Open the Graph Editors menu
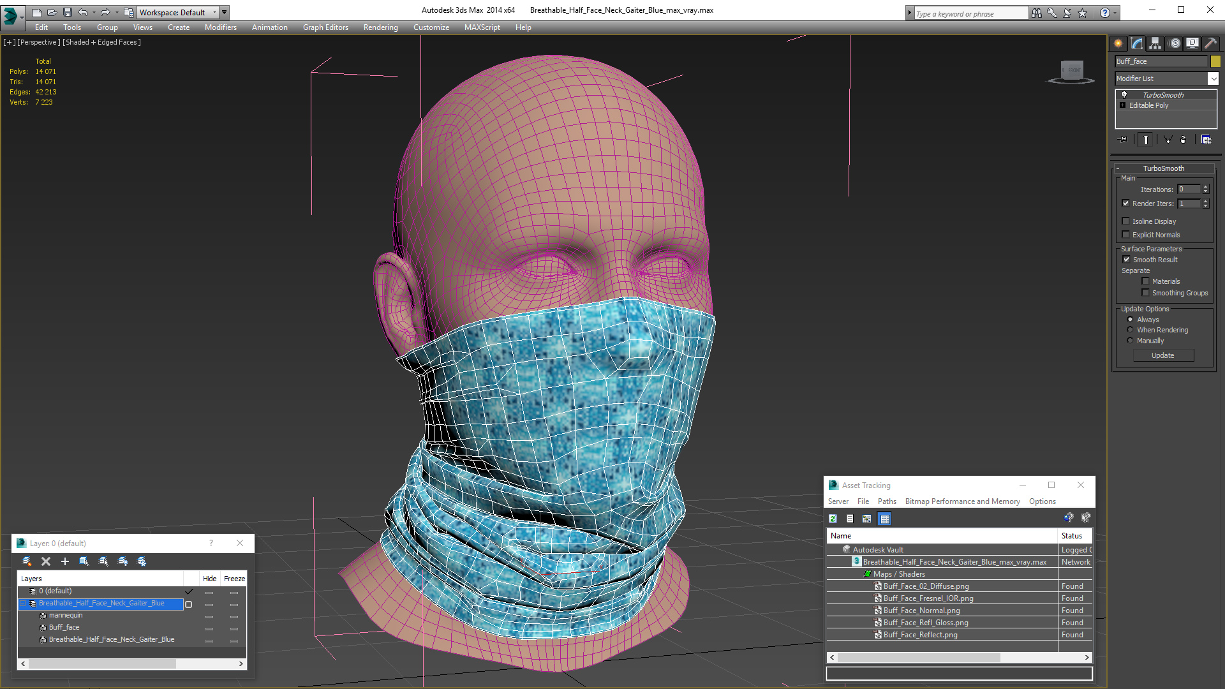1225x689 pixels. 325,27
